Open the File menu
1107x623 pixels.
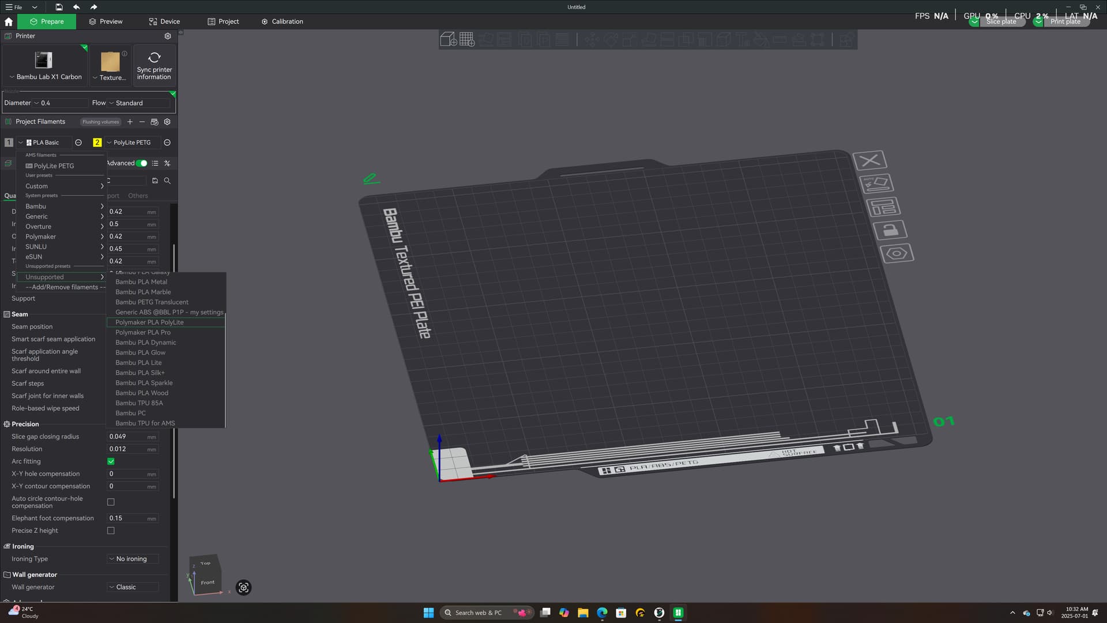click(x=14, y=7)
